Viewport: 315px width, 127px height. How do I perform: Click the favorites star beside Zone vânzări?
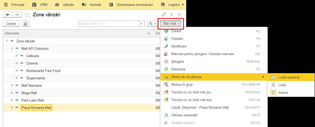pyautogui.click(x=28, y=15)
